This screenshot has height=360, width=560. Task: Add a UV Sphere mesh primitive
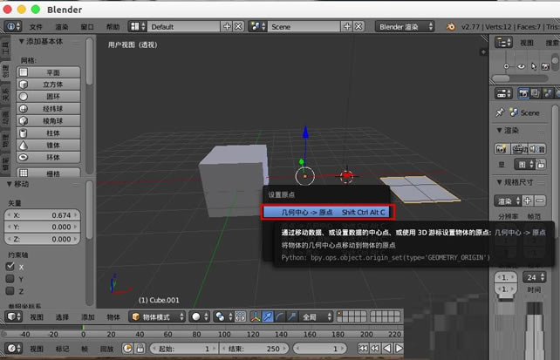(x=48, y=109)
